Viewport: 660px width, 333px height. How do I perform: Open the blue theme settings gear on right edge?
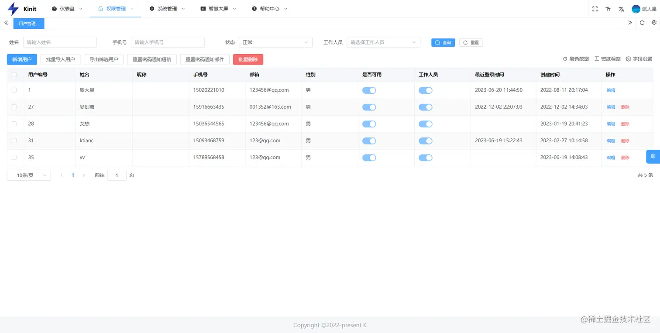(653, 156)
